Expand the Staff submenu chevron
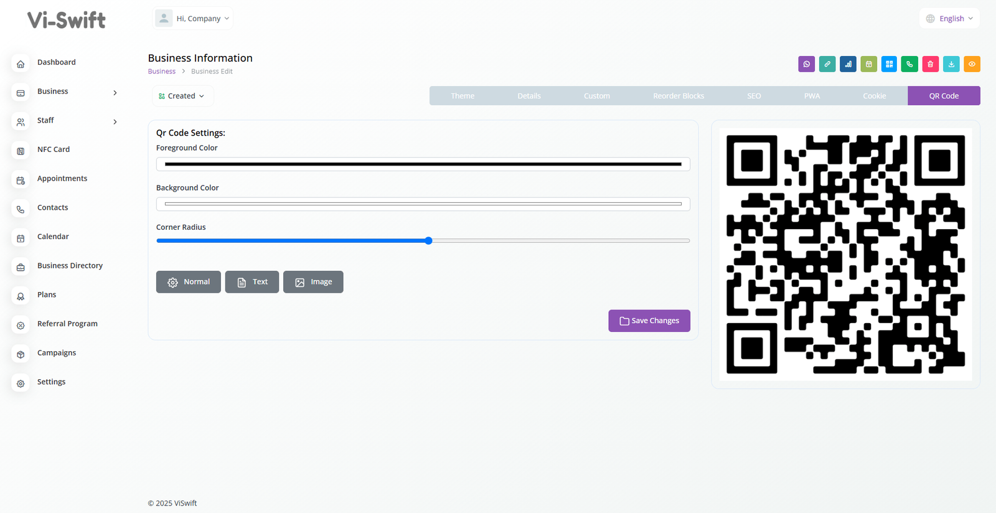This screenshot has width=996, height=513. tap(115, 122)
